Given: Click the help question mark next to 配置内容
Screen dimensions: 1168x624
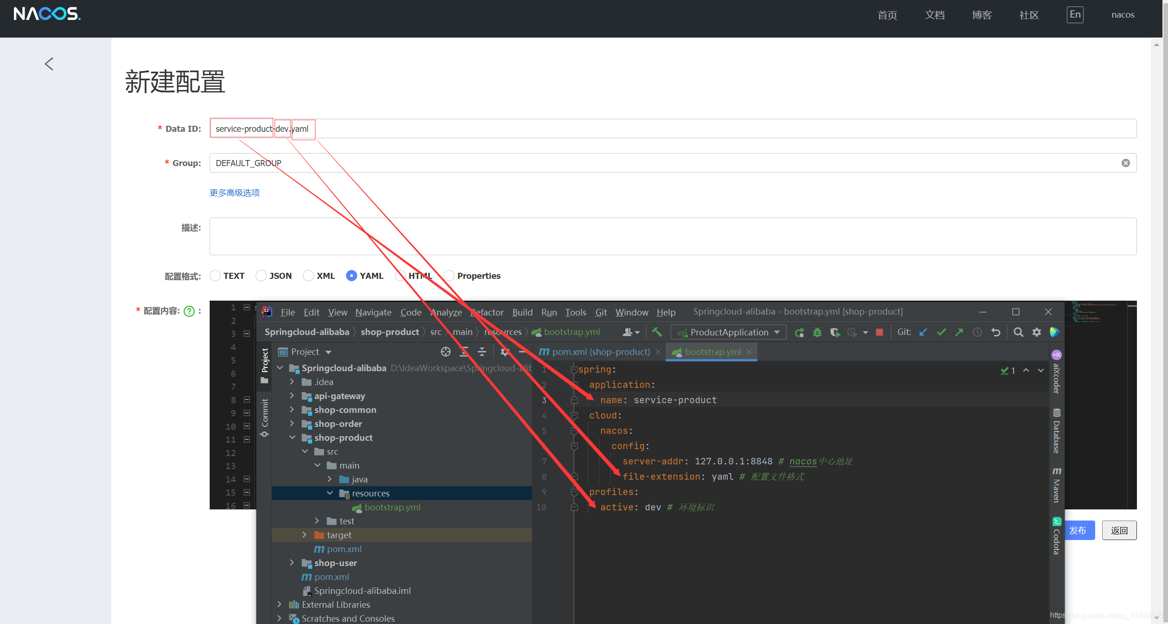Looking at the screenshot, I should coord(189,311).
